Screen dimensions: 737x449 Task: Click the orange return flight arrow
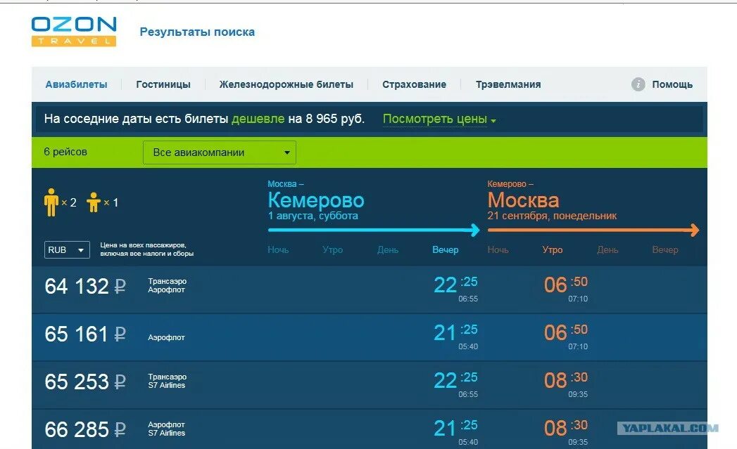pyautogui.click(x=593, y=230)
